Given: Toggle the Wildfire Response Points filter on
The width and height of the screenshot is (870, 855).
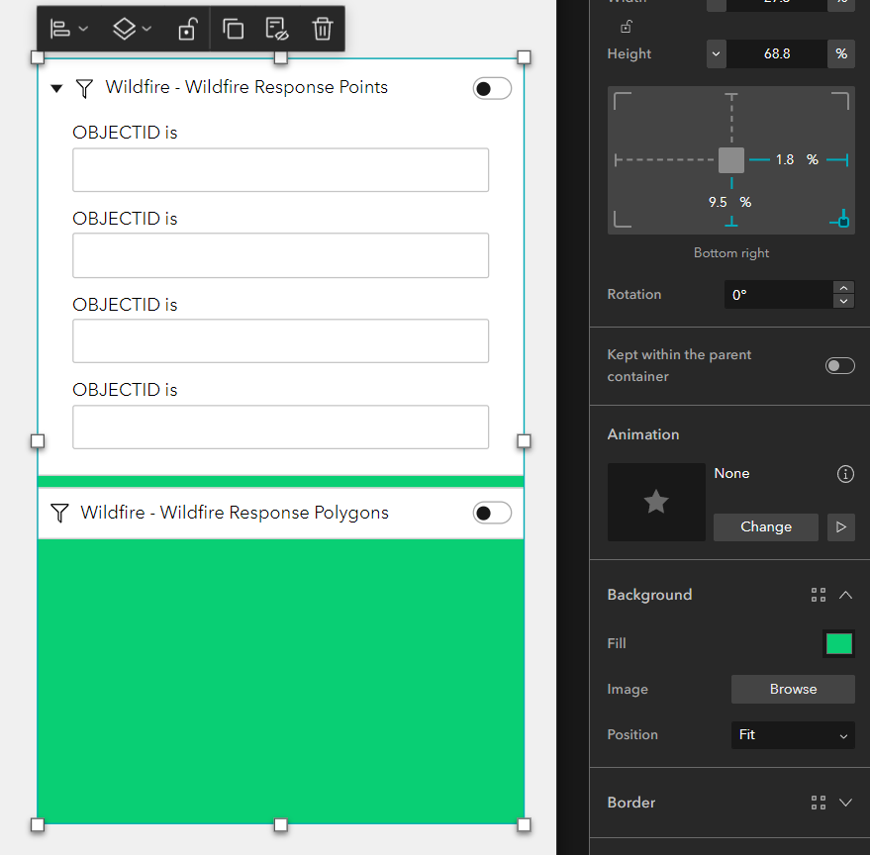Looking at the screenshot, I should [492, 89].
